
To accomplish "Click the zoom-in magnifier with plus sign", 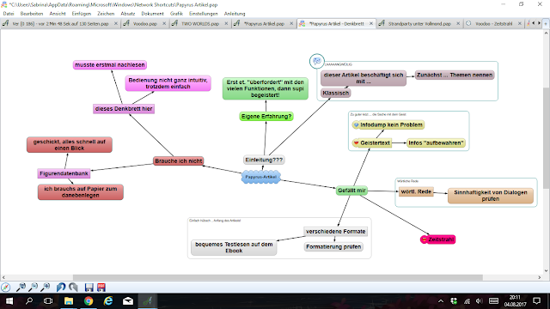I will click(x=46, y=288).
